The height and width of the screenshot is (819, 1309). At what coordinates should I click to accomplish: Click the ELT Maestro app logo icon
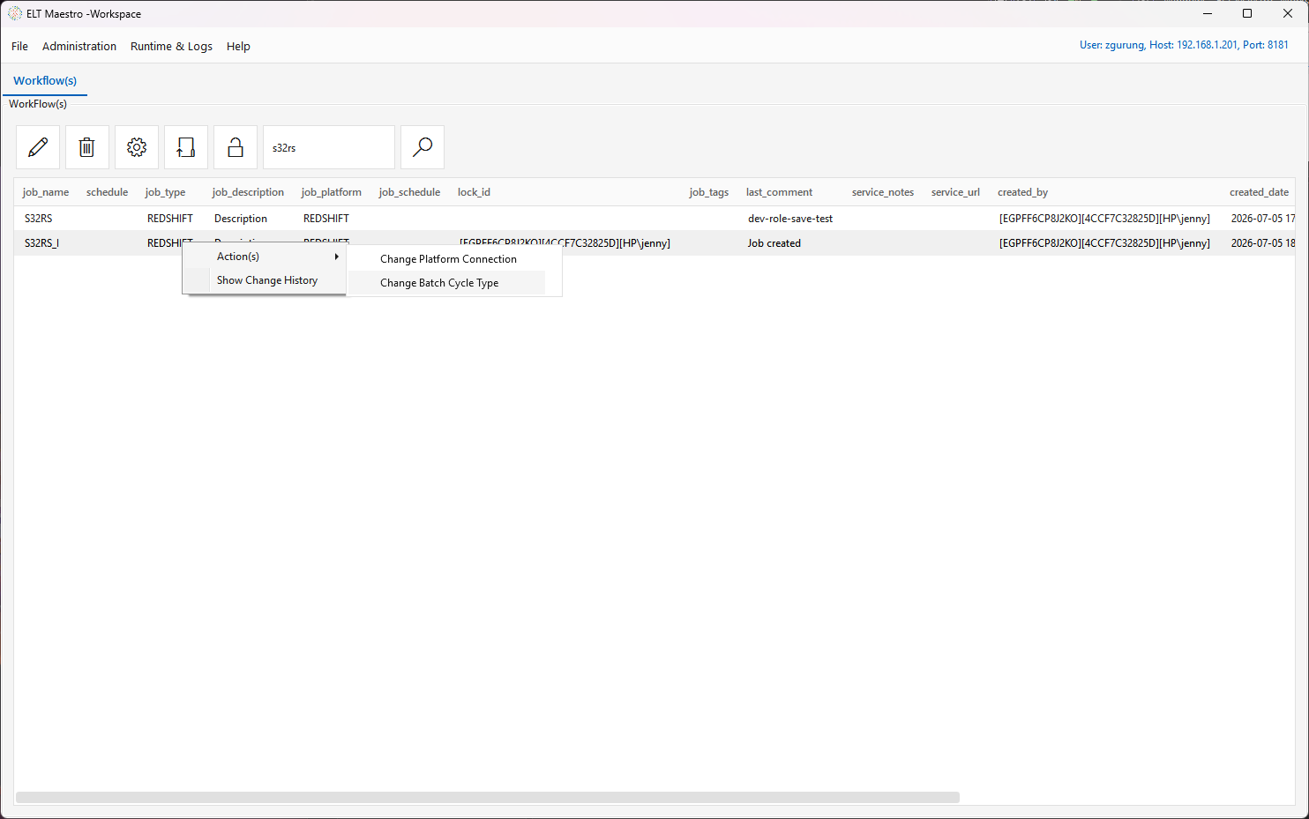[15, 13]
